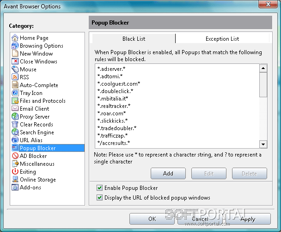
Task: Click the Exiting power icon
Action: click(15, 172)
